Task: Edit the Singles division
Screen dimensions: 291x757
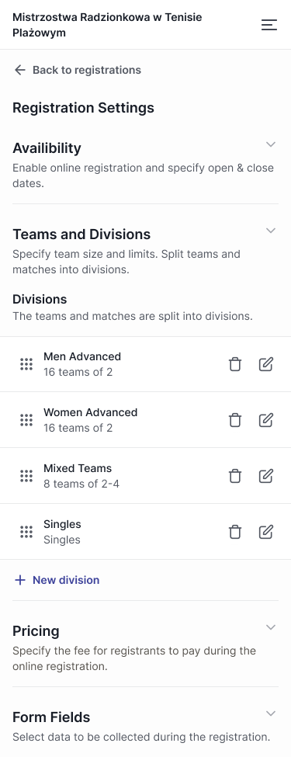Action: [x=266, y=532]
